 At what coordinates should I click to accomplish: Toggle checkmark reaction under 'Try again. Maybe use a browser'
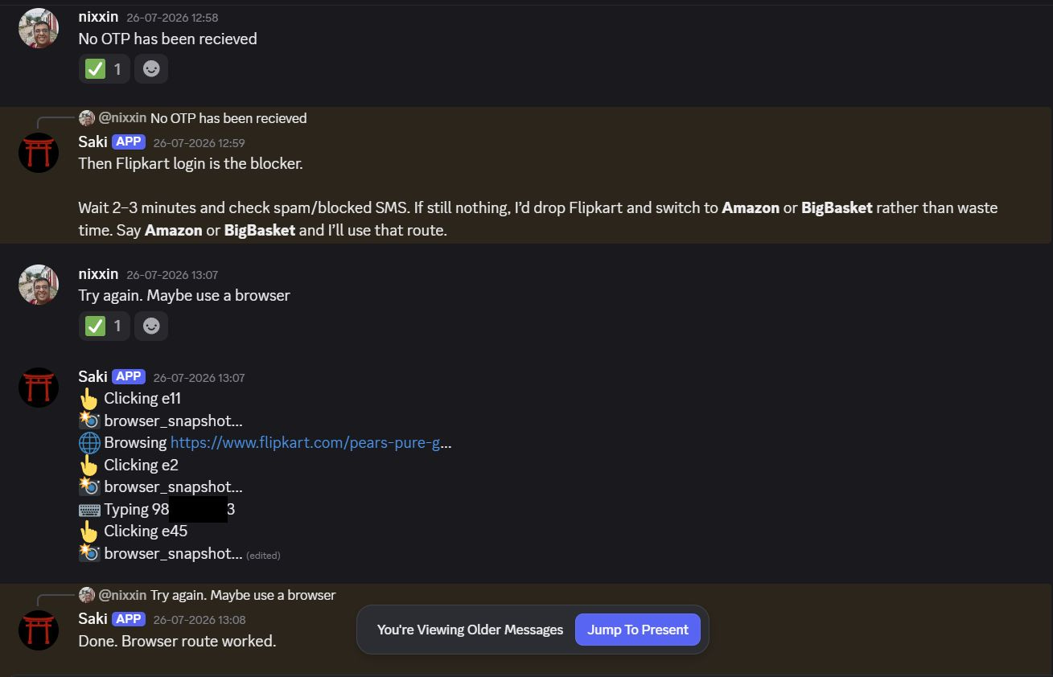pos(105,326)
